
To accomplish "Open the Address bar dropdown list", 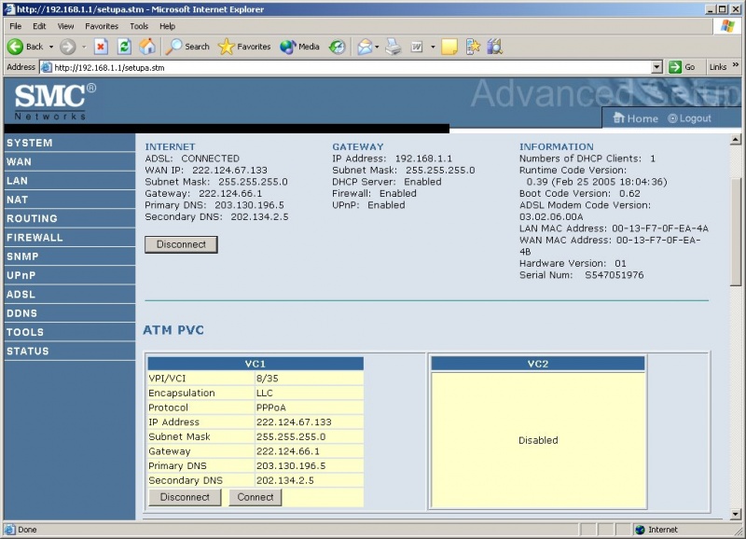I will pos(656,66).
